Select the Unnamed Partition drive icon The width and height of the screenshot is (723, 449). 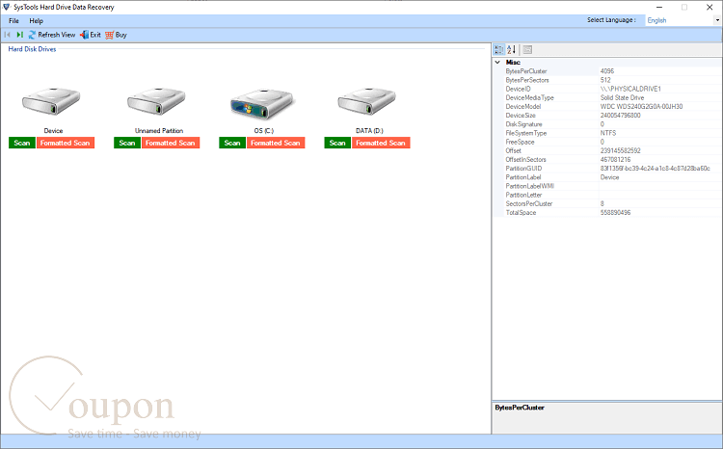click(156, 101)
